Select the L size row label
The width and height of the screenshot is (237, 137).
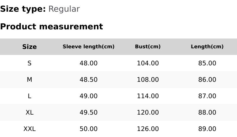coord(29,96)
